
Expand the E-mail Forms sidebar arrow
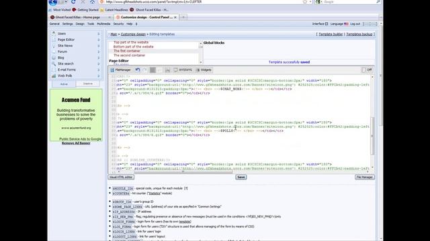(x=99, y=70)
